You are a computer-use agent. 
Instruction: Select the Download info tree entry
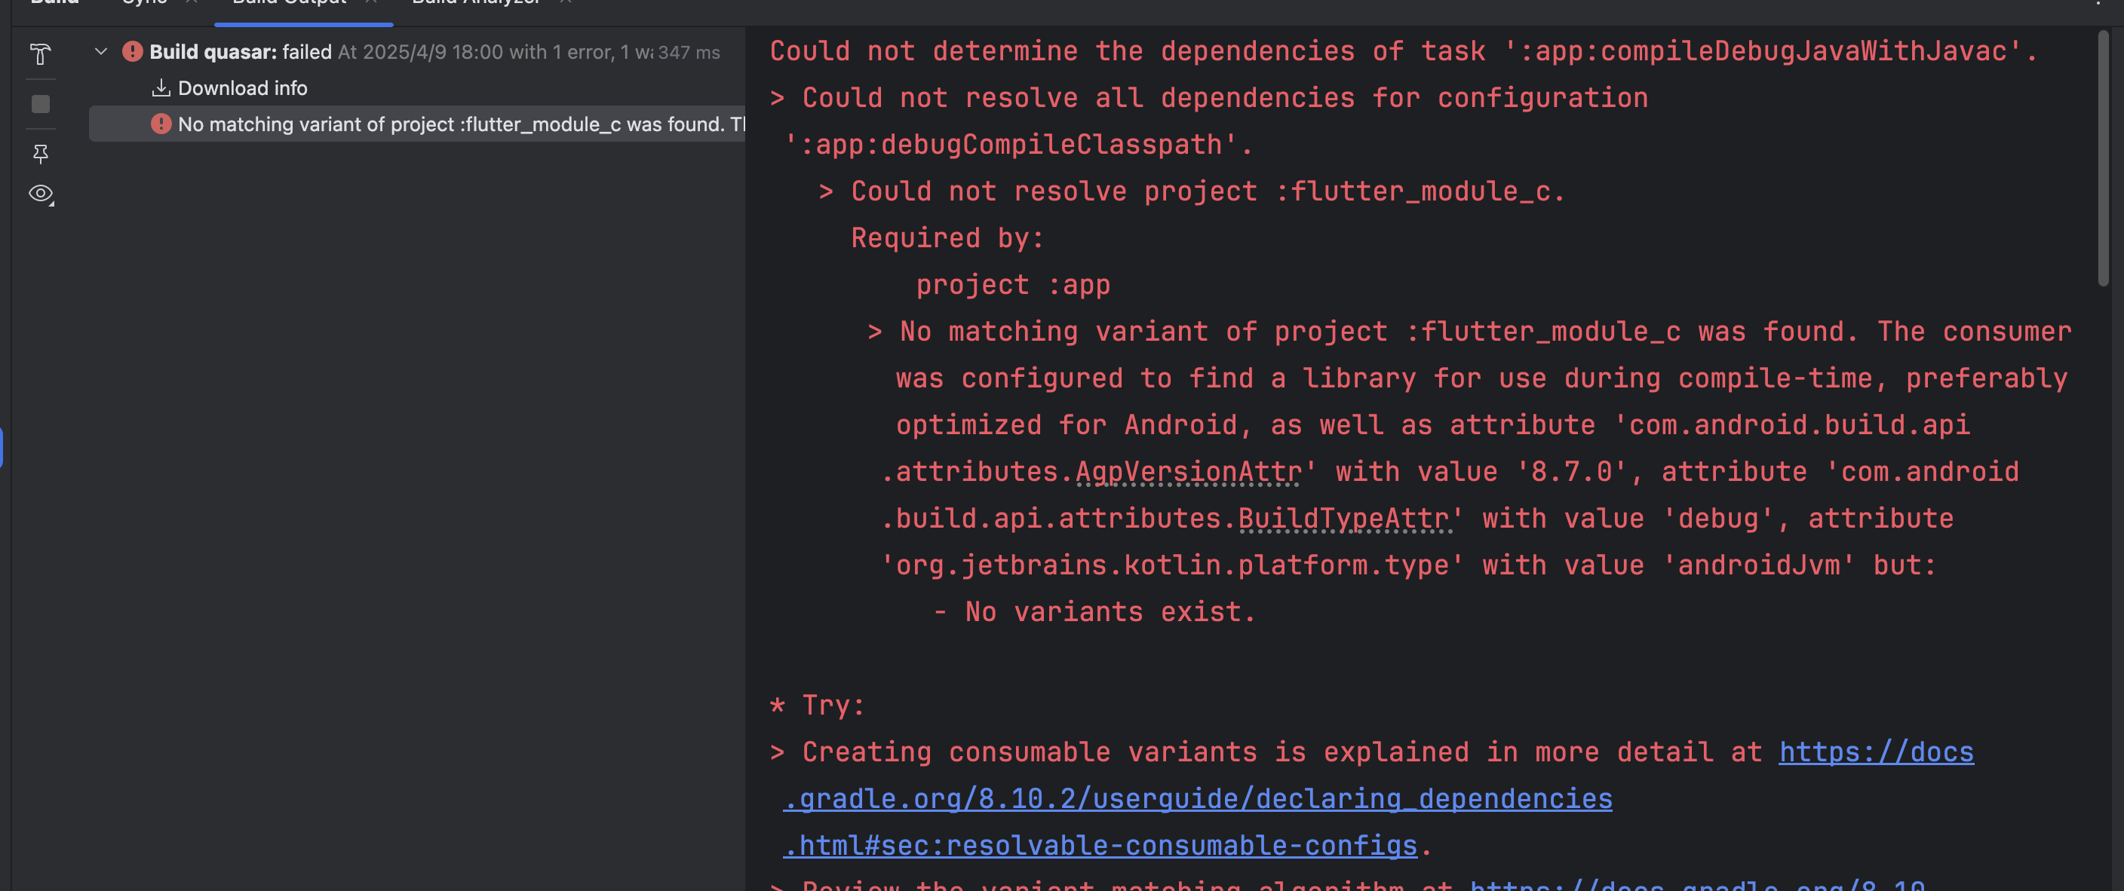241,88
